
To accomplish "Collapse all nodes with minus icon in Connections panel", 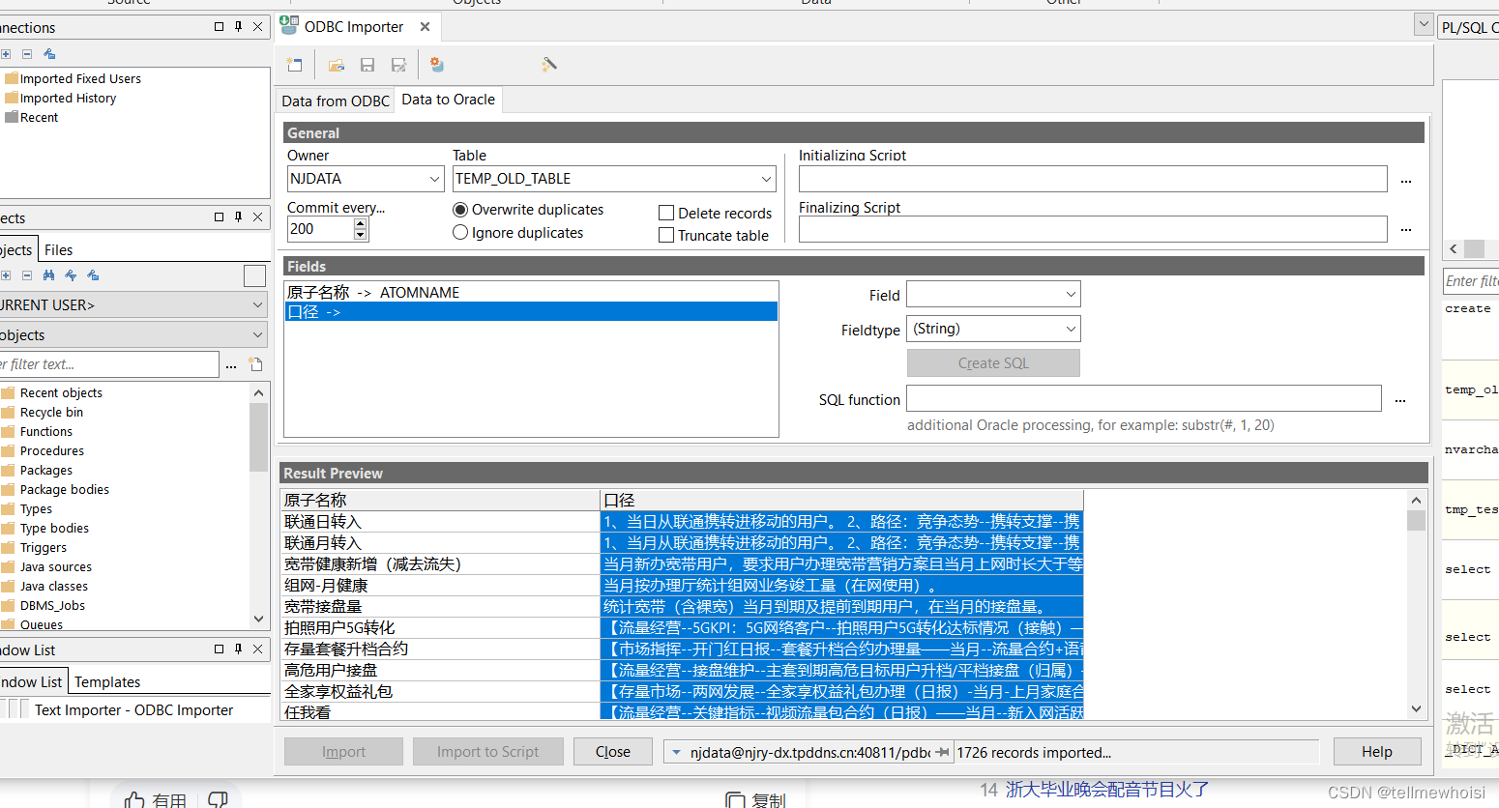I will coord(26,53).
